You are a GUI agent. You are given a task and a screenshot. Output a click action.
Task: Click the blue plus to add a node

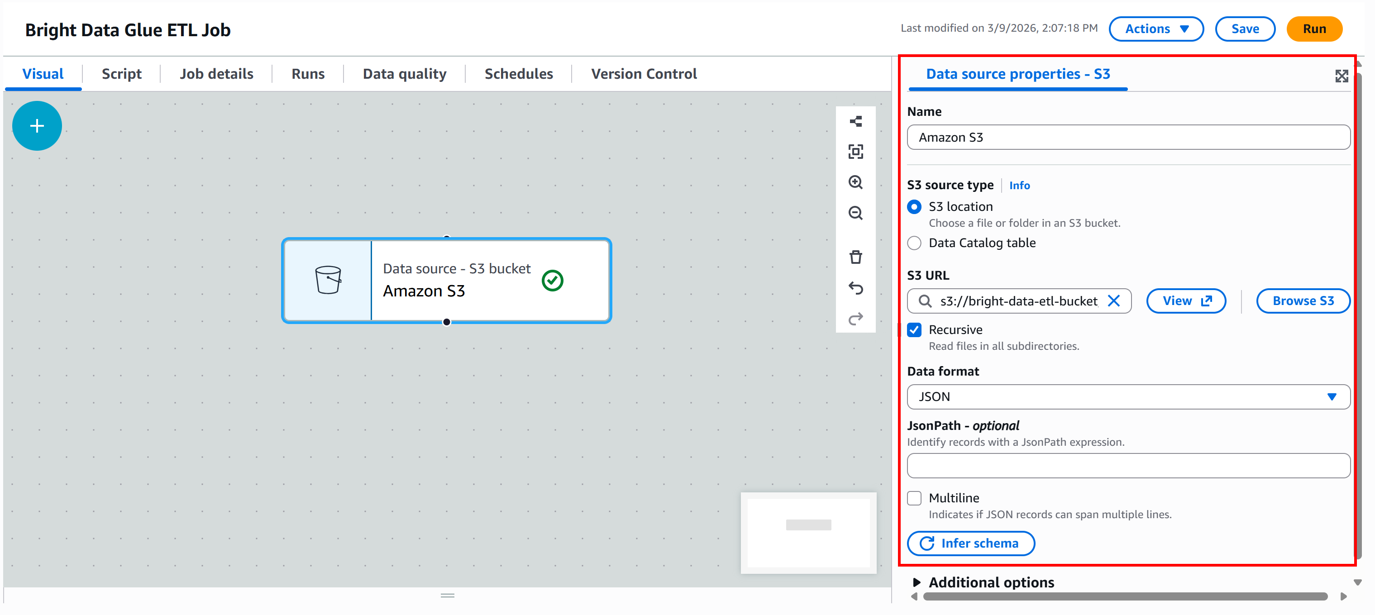click(37, 125)
